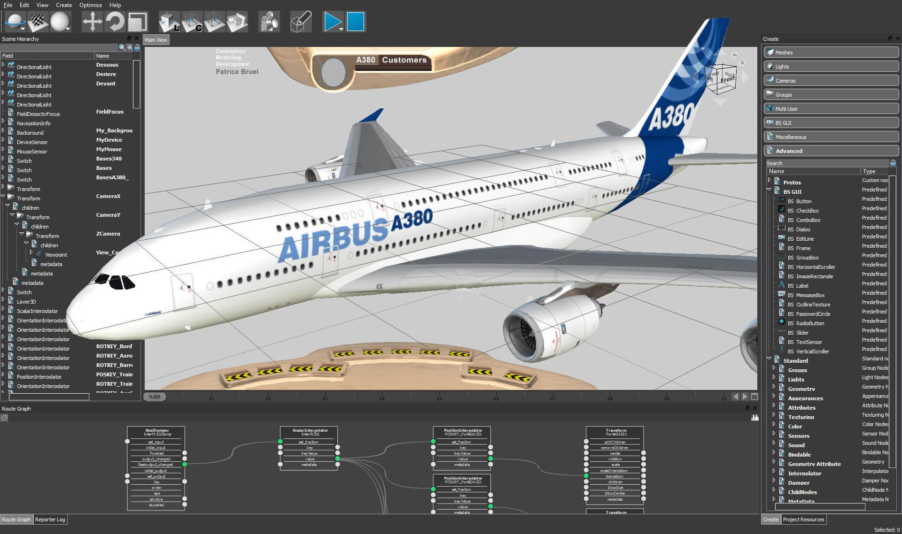Click the Route Graph top-right corner icon
The image size is (902, 534).
click(x=754, y=417)
